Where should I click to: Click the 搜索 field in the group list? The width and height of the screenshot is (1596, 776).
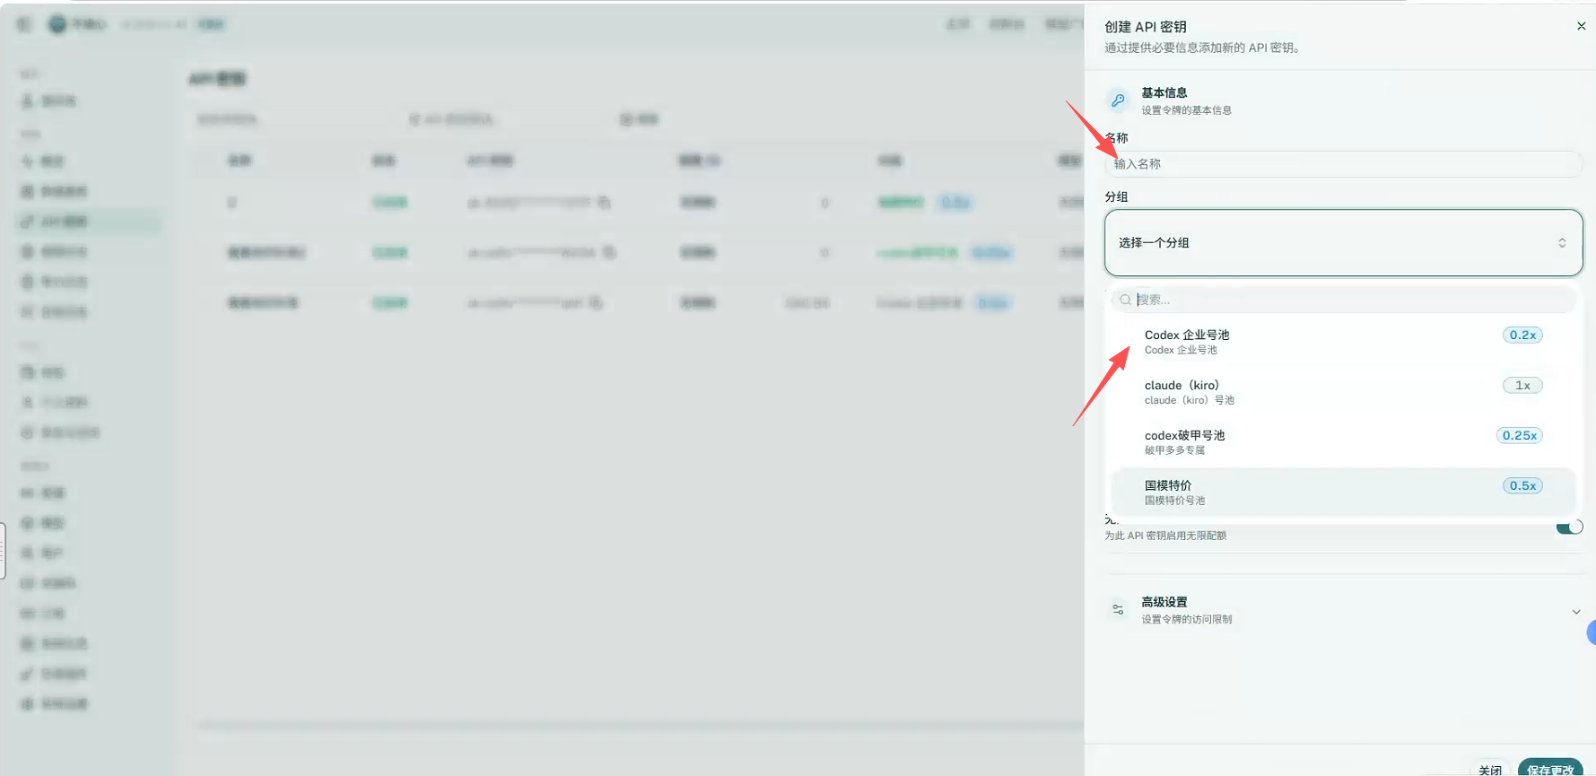point(1343,300)
